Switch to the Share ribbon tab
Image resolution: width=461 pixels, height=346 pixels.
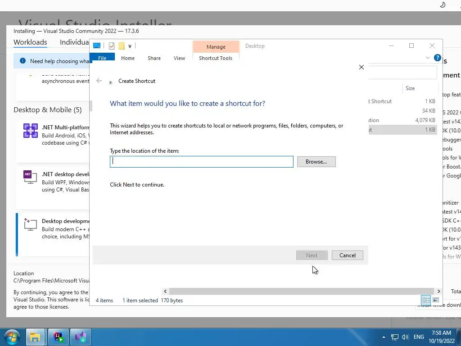[x=154, y=58]
